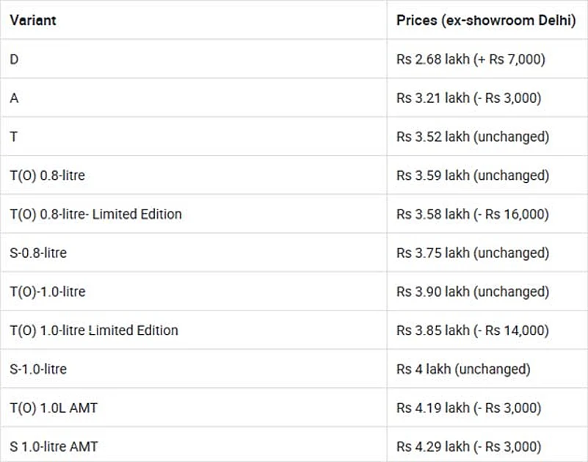Click the Rs 2.68 lakh price cell
The image size is (588, 462).
pos(471,59)
